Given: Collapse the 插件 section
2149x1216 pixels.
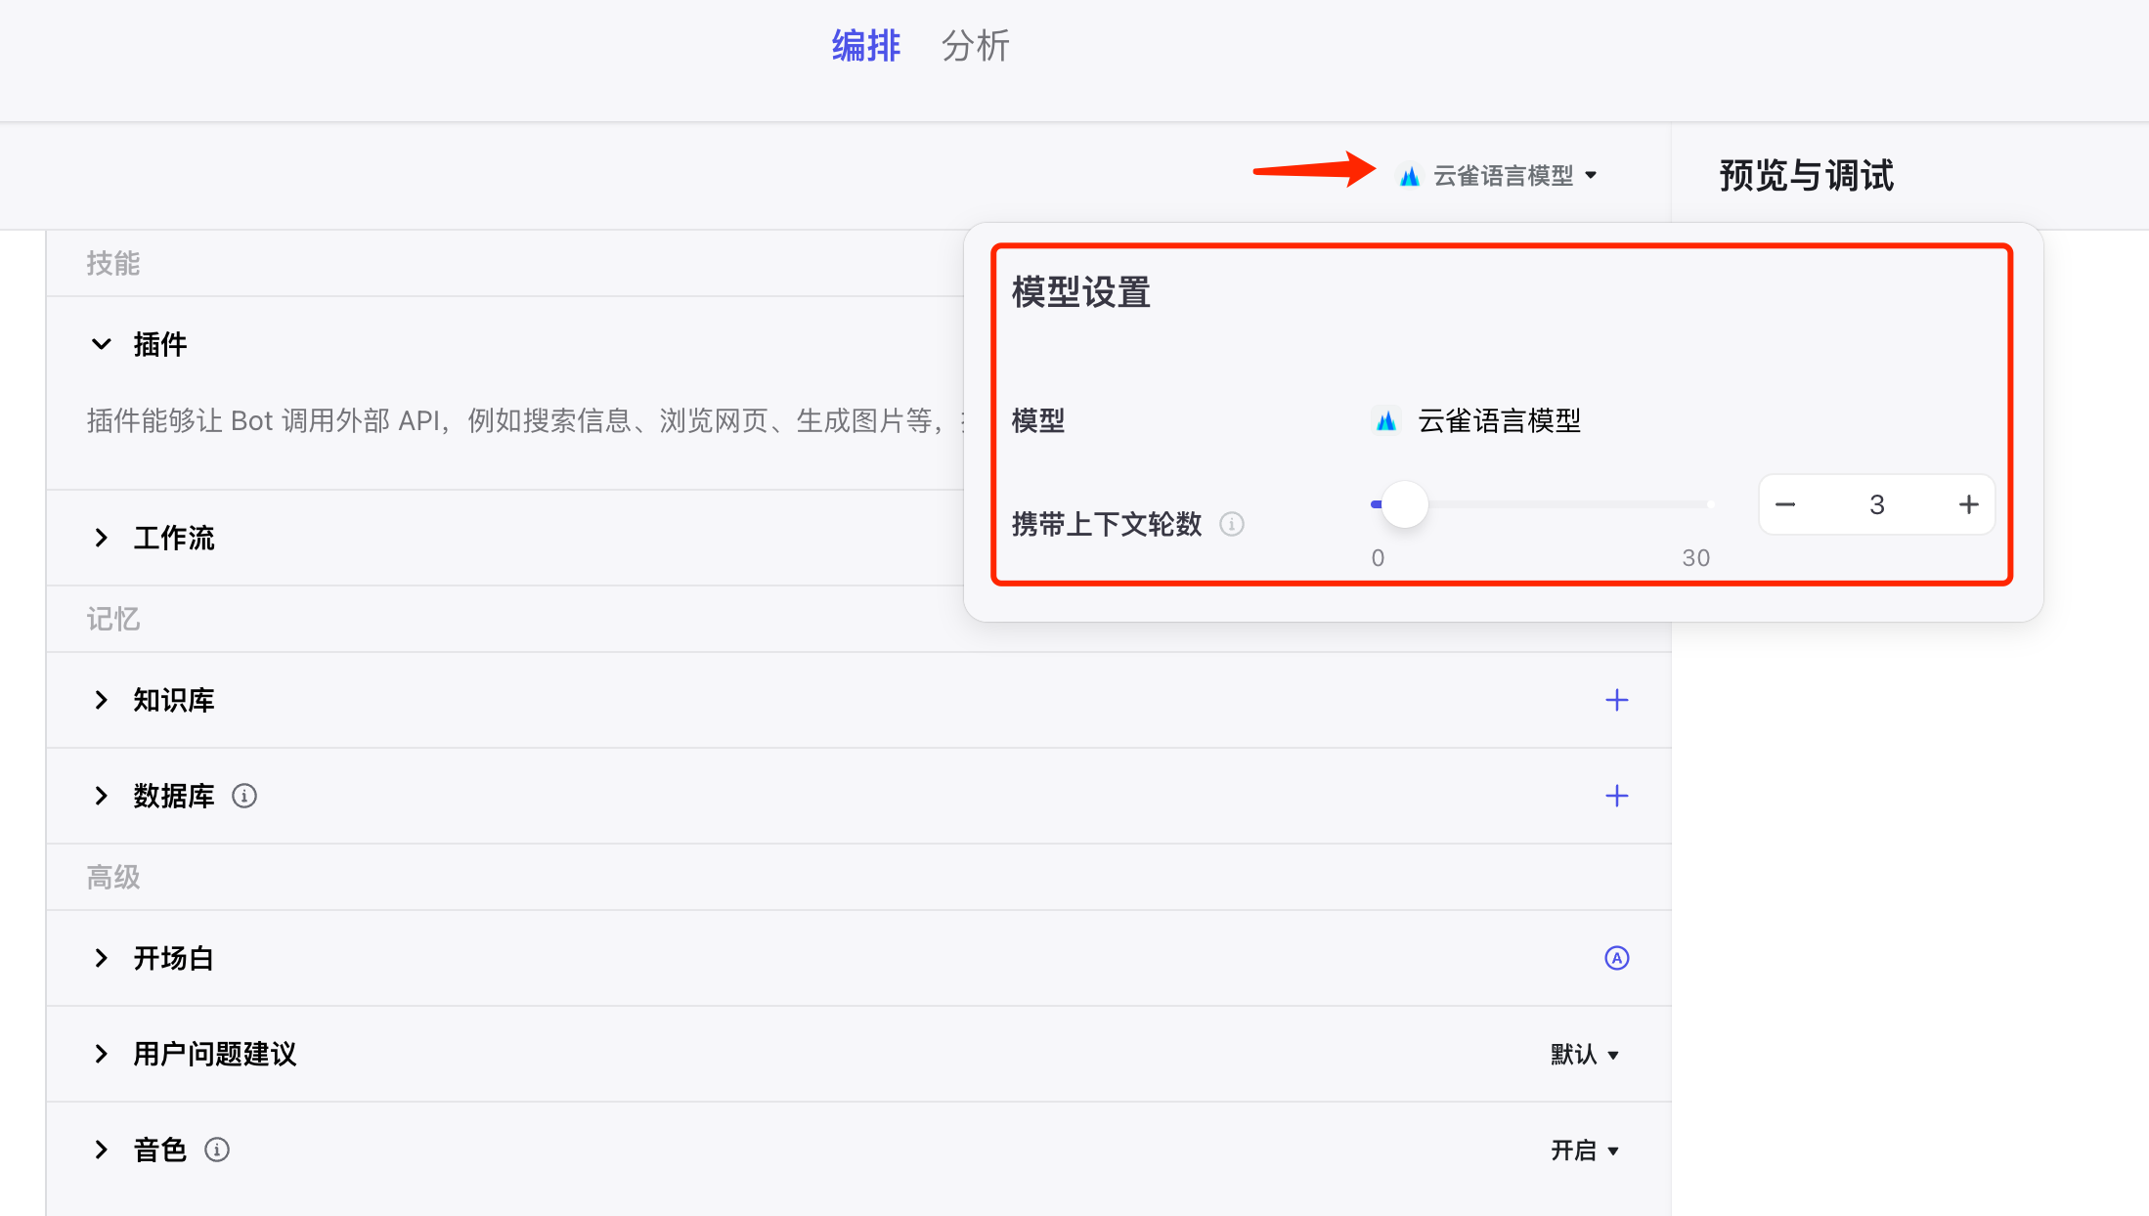Looking at the screenshot, I should [102, 344].
